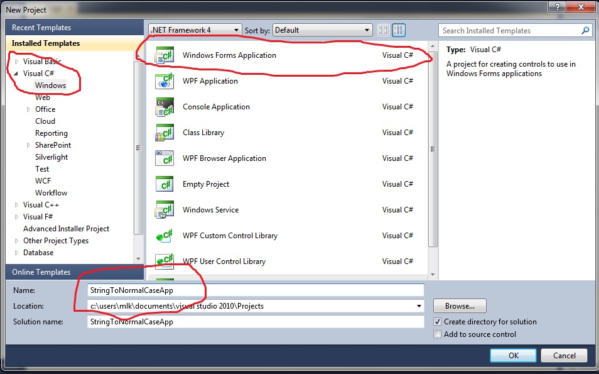Screen dimensions: 599x374
Task: Click the search magnifier icon
Action: (585, 30)
